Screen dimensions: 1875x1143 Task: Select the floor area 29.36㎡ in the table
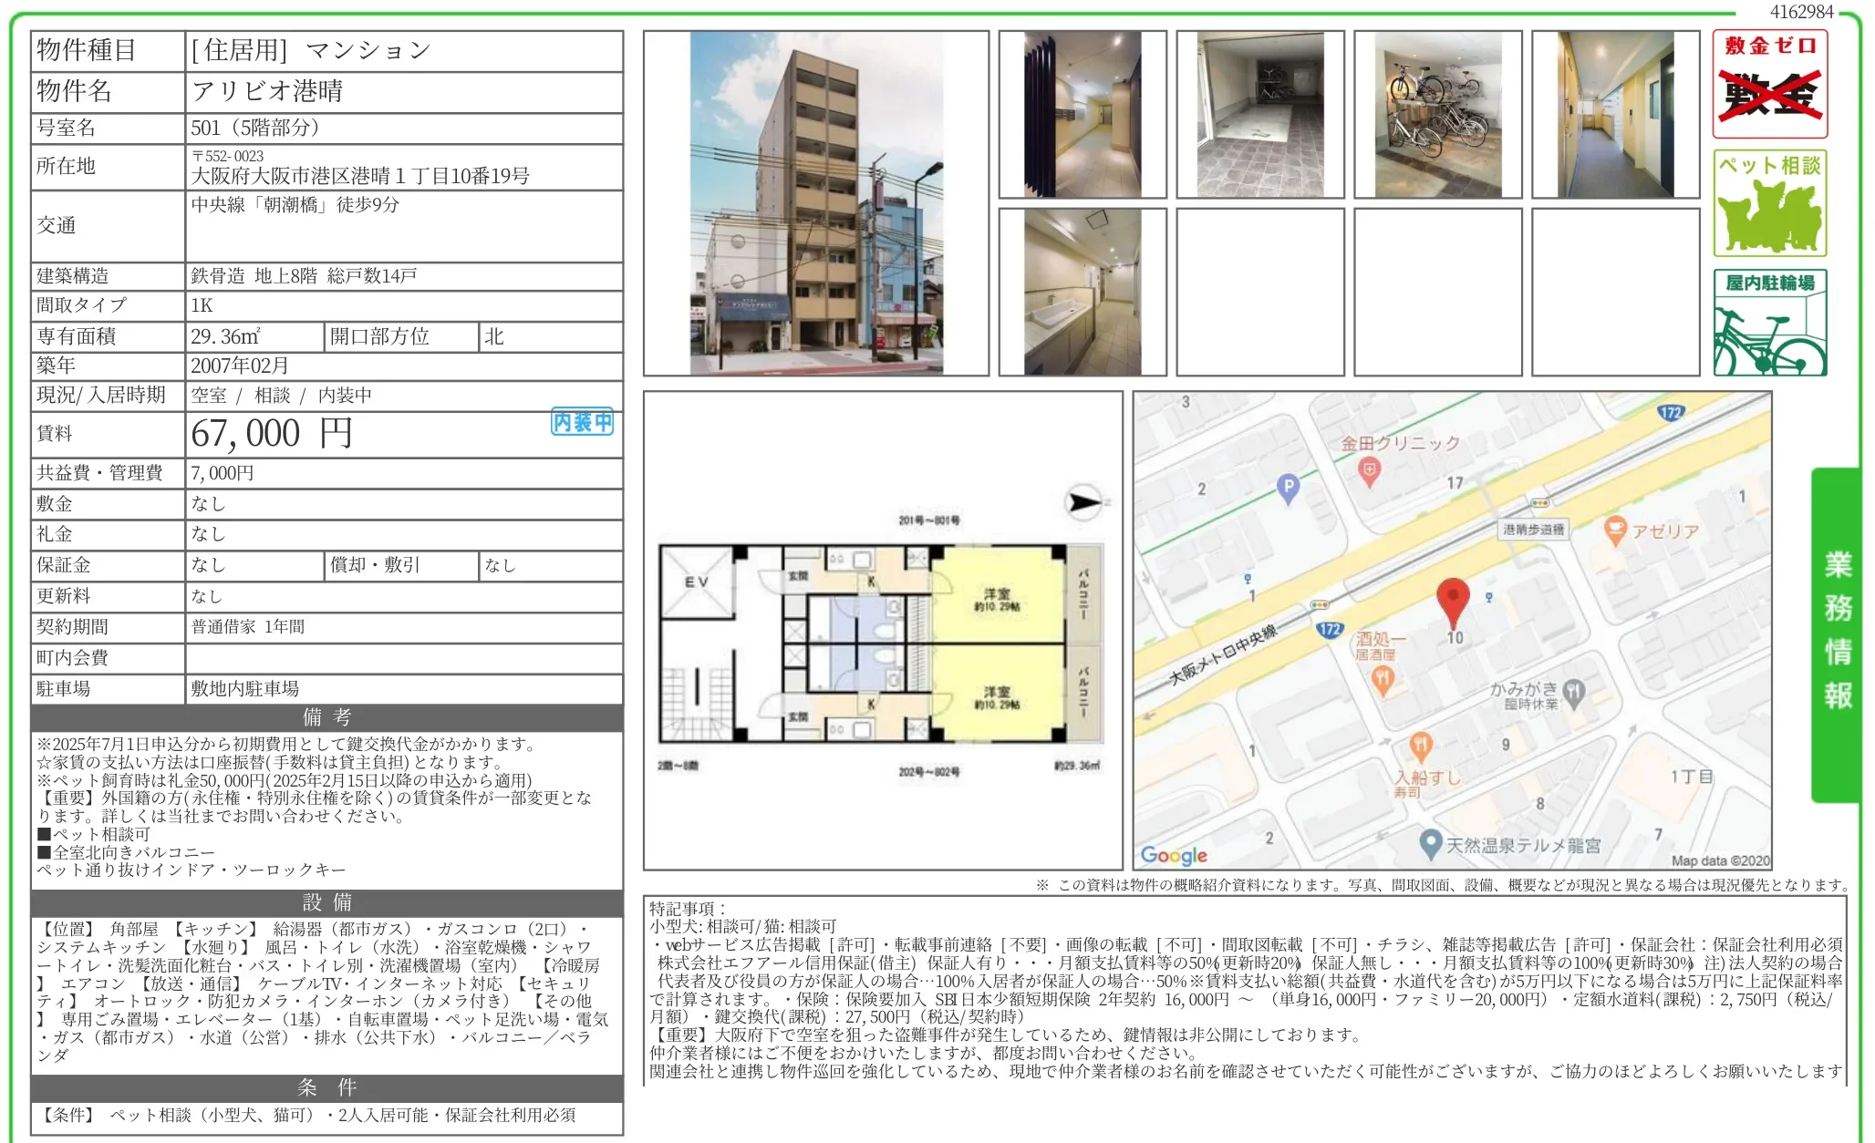225,336
